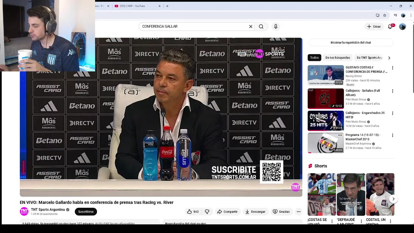Open Callejeros - Enganchados 25 HITS thumbnail

click(x=326, y=121)
